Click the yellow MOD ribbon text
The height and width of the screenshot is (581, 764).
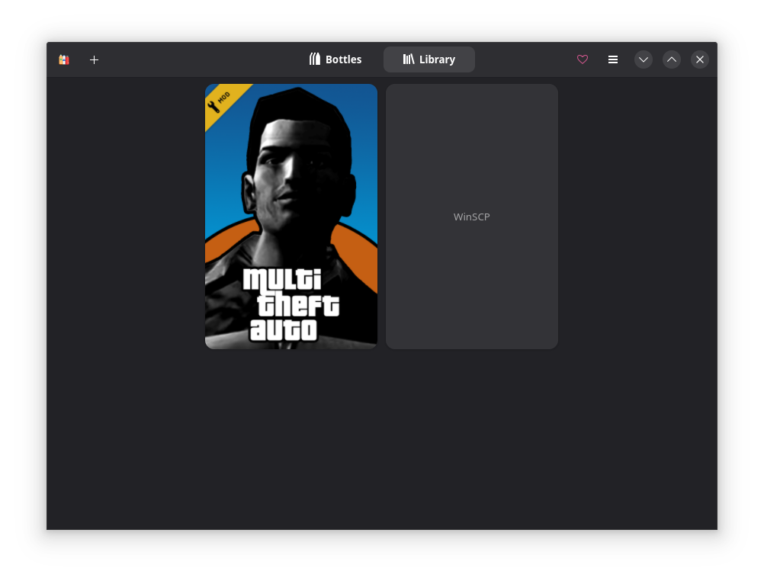[224, 96]
